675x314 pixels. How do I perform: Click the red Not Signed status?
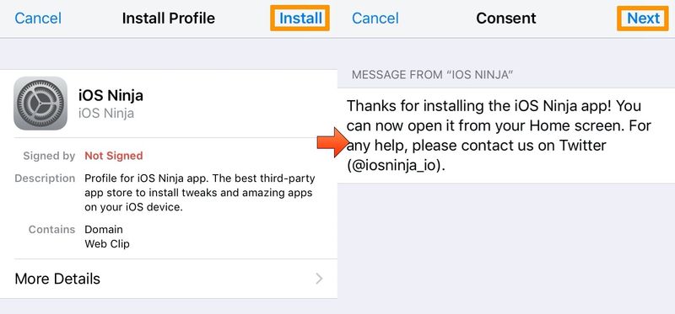(114, 156)
